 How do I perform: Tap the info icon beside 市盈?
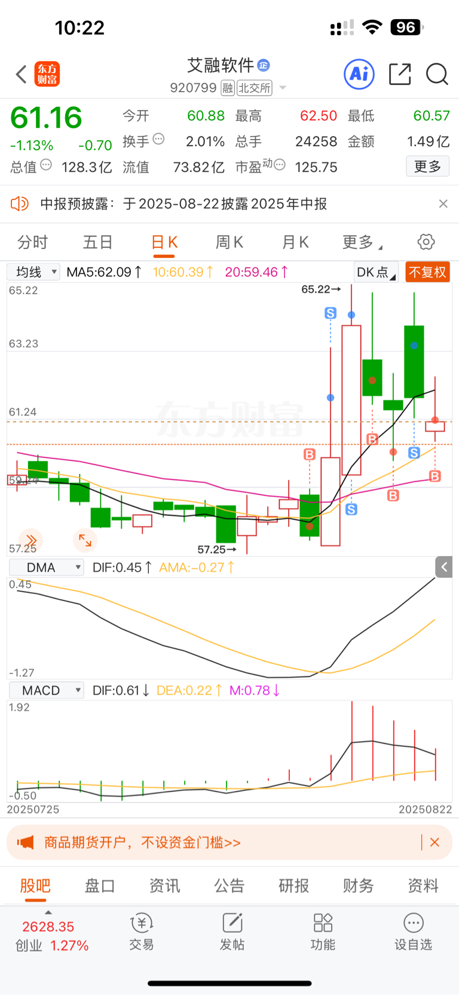280,165
